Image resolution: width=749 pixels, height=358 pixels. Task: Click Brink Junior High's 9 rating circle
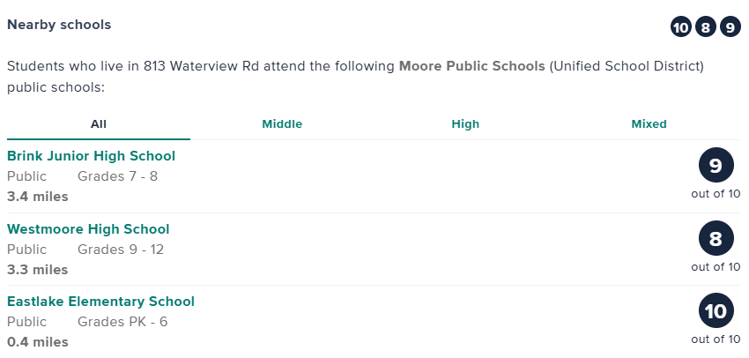716,166
